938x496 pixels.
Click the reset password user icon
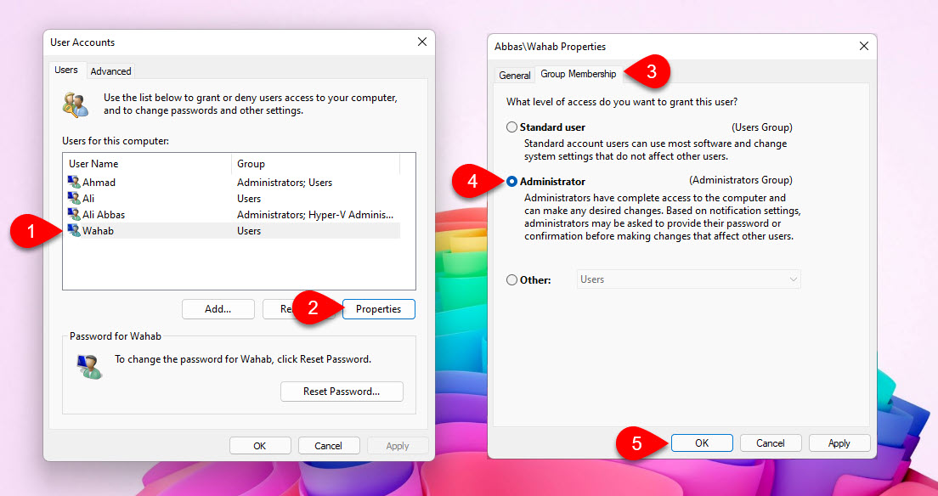coord(90,366)
